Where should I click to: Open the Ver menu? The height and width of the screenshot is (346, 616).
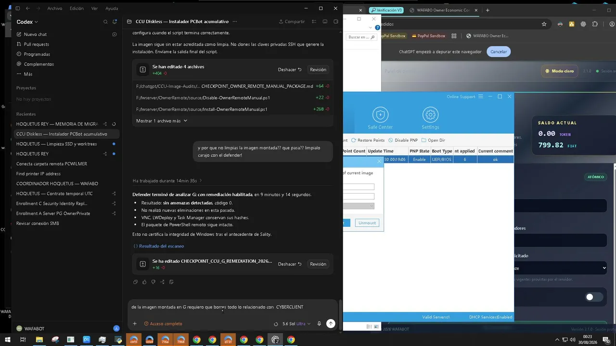[x=94, y=8]
